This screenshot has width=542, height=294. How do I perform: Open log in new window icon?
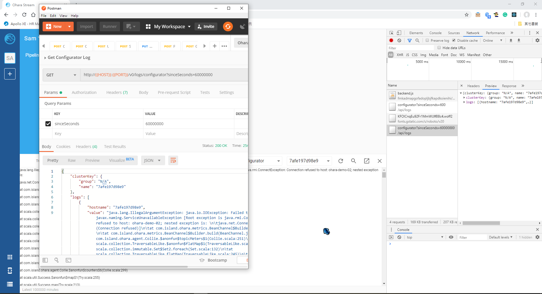coord(367,161)
